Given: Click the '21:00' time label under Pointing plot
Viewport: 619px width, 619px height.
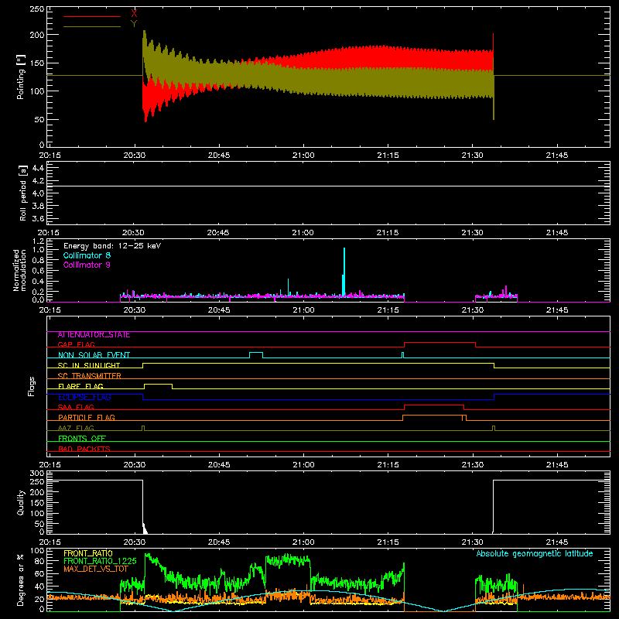Looking at the screenshot, I should [303, 156].
